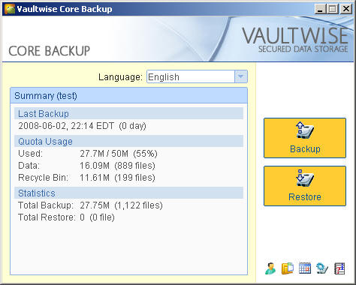This screenshot has height=285, width=356.
Task: Click the Vaultwise icon in the title bar
Action: [x=10, y=9]
